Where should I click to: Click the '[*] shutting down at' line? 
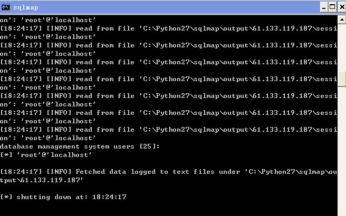coord(63,197)
